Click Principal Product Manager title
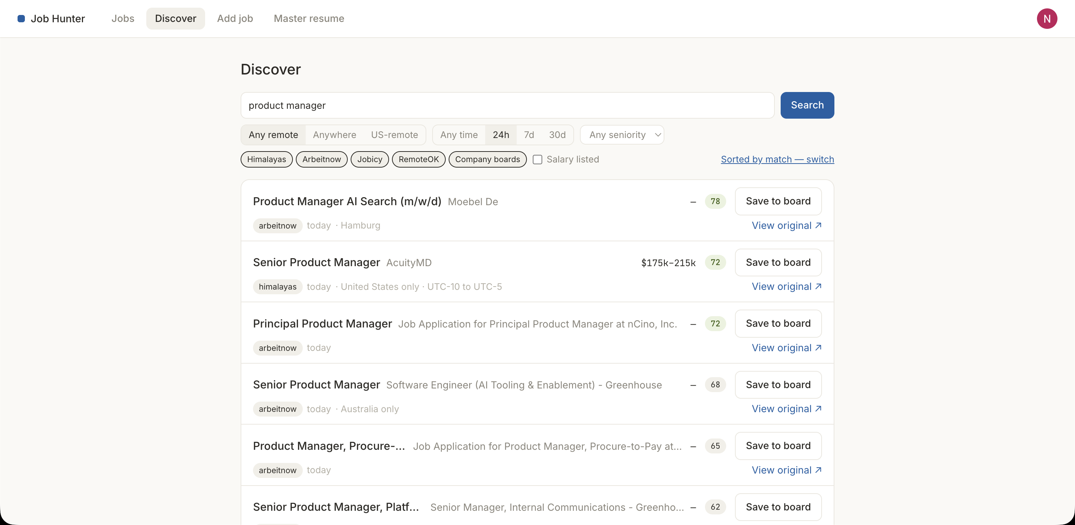The height and width of the screenshot is (525, 1075). [x=322, y=324]
